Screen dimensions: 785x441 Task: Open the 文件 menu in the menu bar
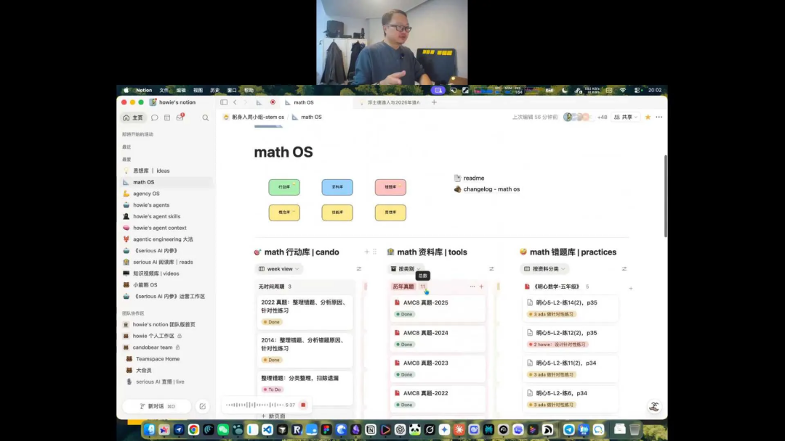[x=164, y=91]
